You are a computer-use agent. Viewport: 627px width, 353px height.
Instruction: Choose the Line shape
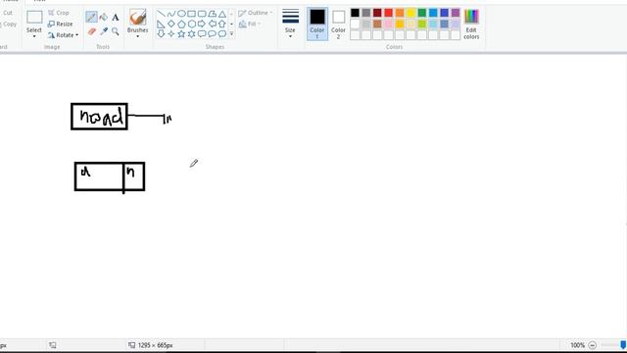point(161,14)
